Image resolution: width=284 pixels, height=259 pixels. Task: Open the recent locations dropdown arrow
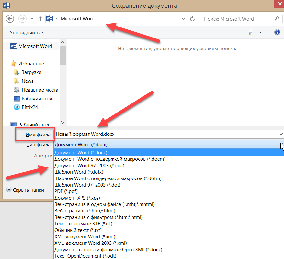(x=32, y=19)
